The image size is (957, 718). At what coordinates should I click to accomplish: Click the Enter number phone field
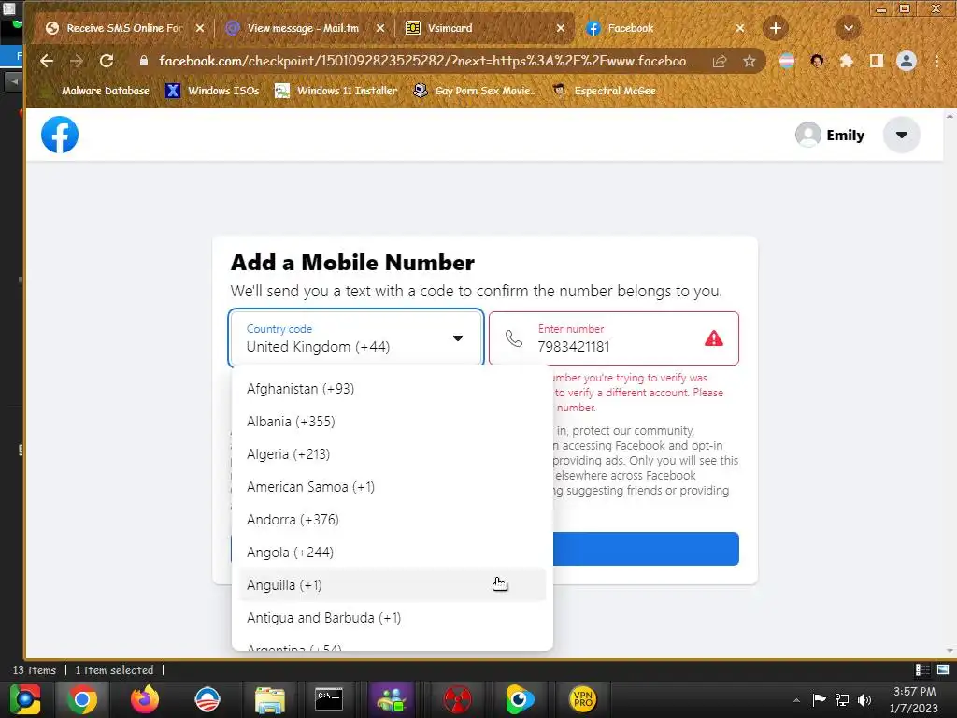tap(614, 338)
